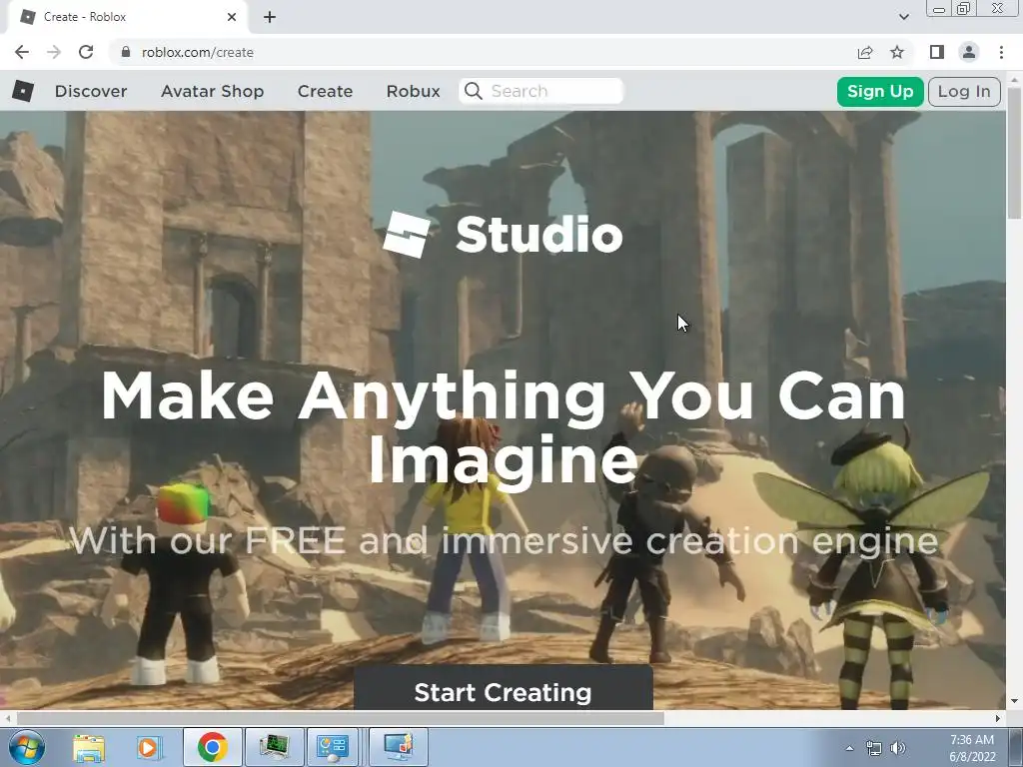Open the Chrome side panel icon
Viewport: 1023px width, 767px height.
click(x=937, y=52)
